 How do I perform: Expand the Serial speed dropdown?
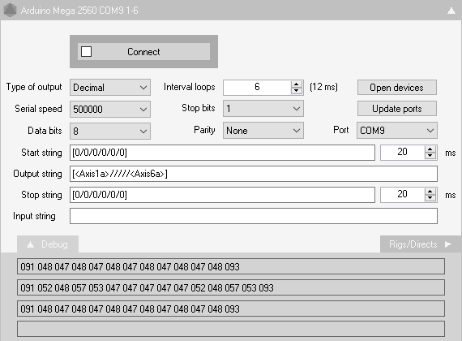click(x=110, y=110)
